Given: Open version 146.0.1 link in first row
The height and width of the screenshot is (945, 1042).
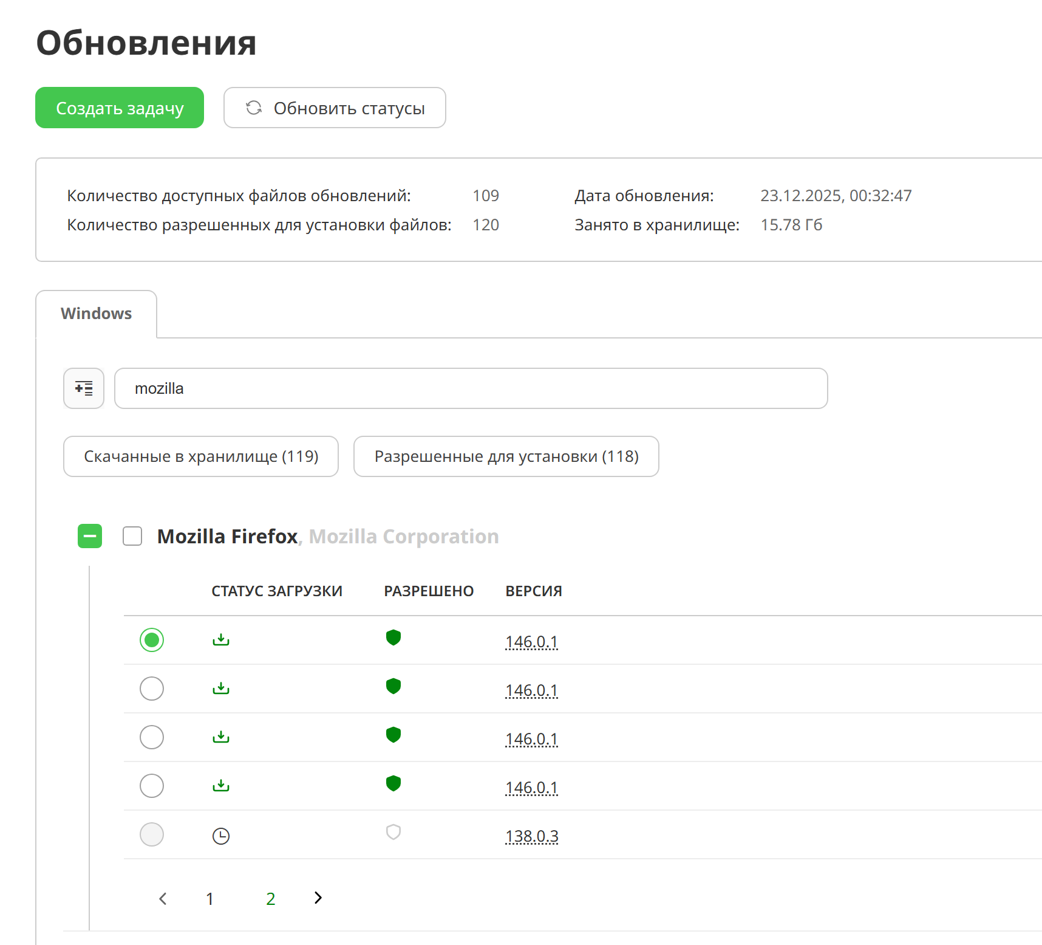Looking at the screenshot, I should pyautogui.click(x=531, y=642).
